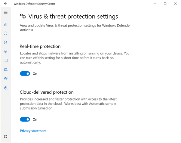
Task: Open the Home section in the sidebar
Action: click(x=5, y=25)
